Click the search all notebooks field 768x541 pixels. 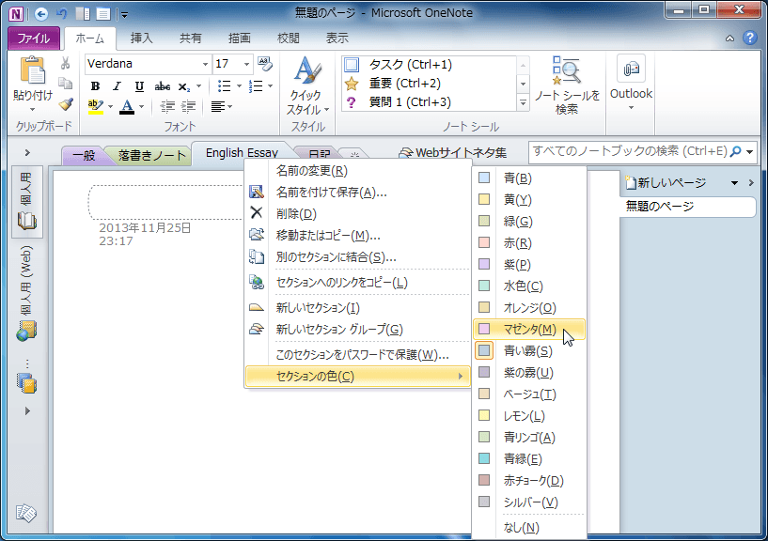tap(630, 152)
